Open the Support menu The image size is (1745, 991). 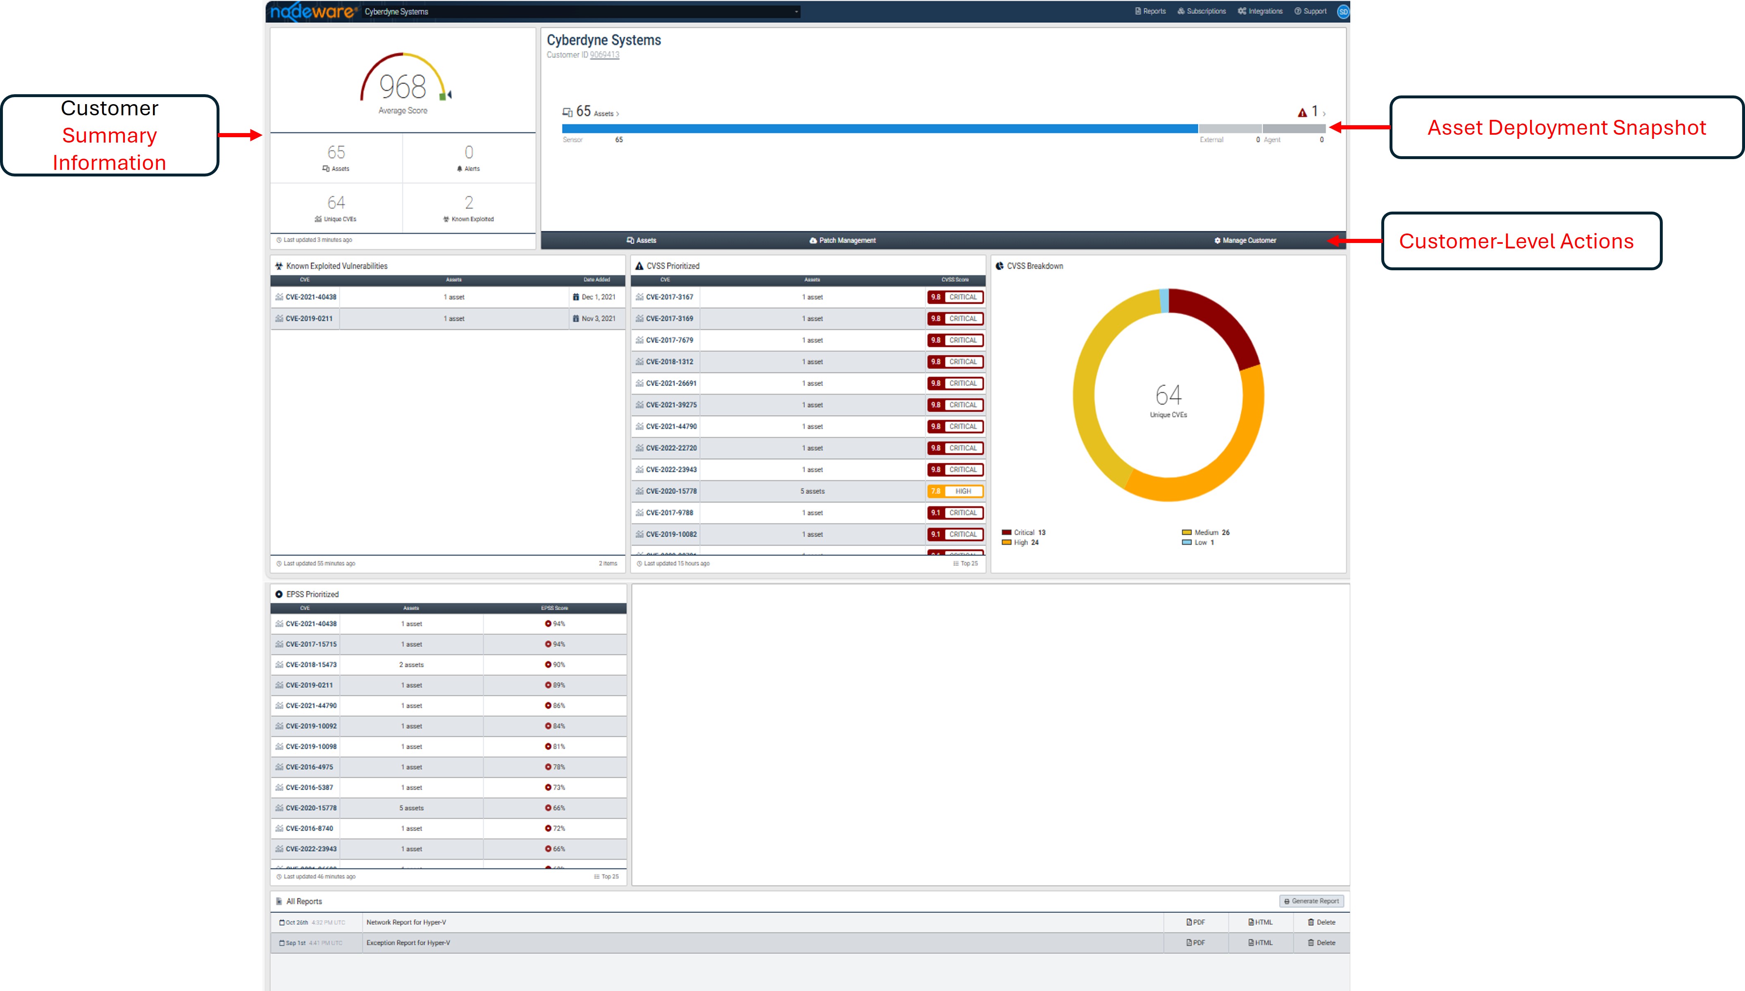[x=1310, y=12]
